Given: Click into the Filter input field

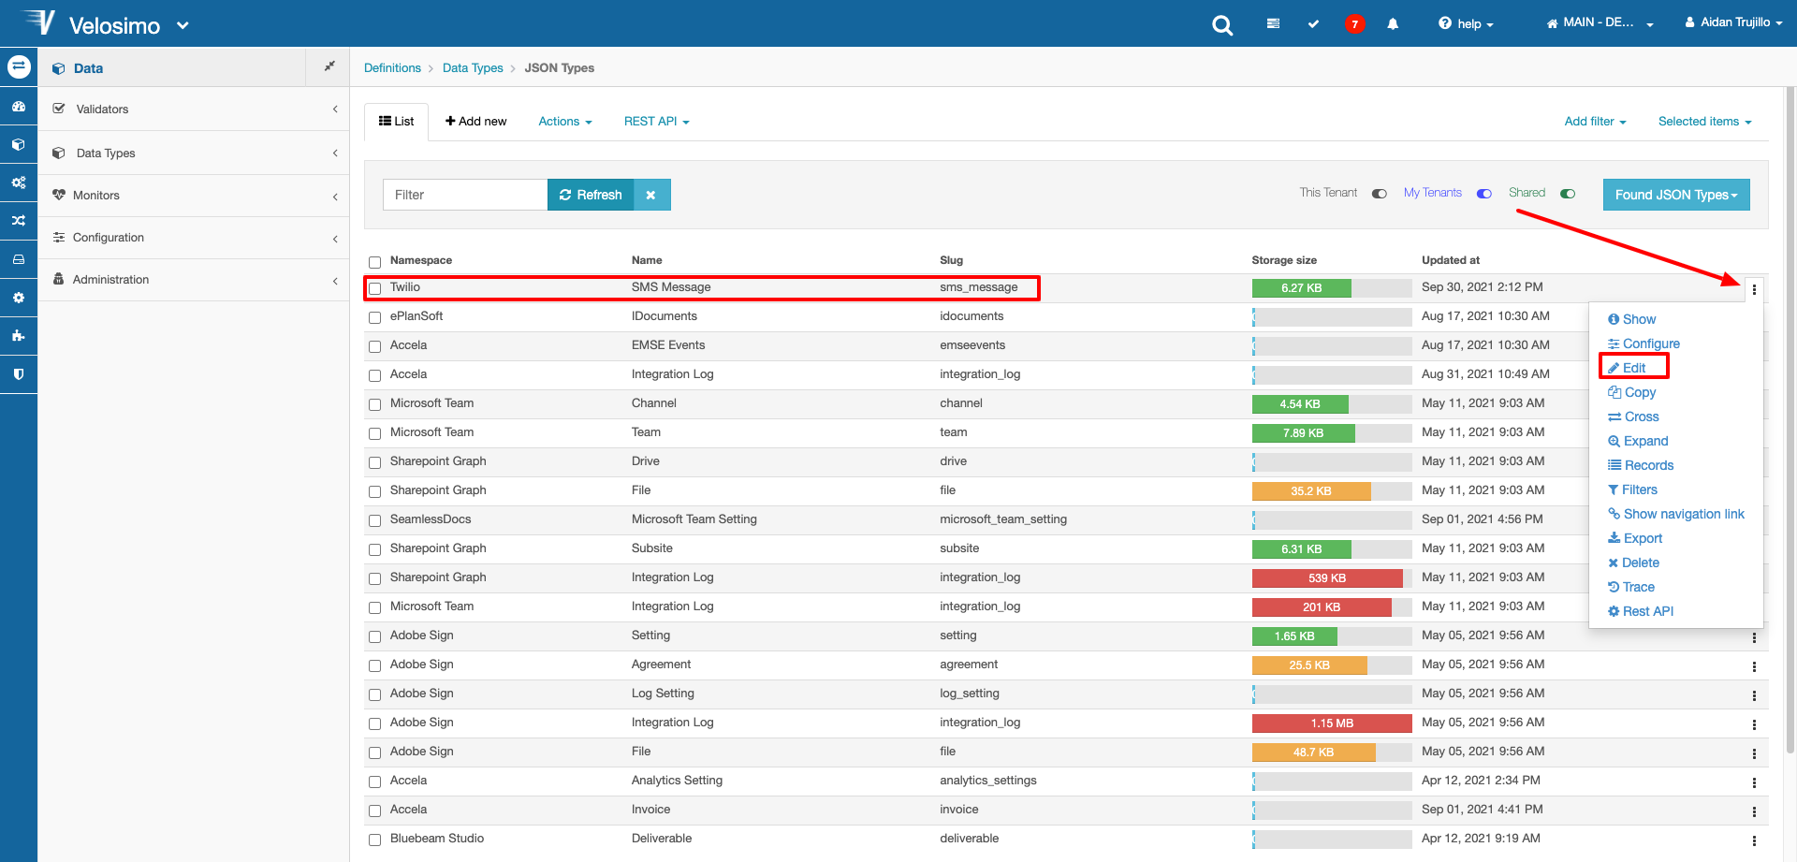Looking at the screenshot, I should point(465,195).
